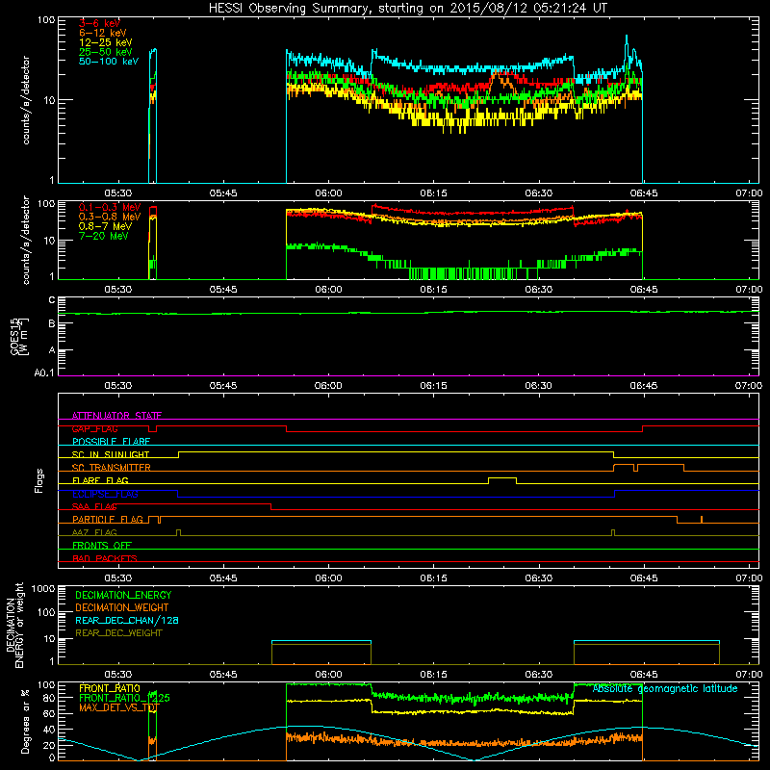This screenshot has width=770, height=770.
Task: Click the FLARE_FLAG label
Action: tap(100, 480)
